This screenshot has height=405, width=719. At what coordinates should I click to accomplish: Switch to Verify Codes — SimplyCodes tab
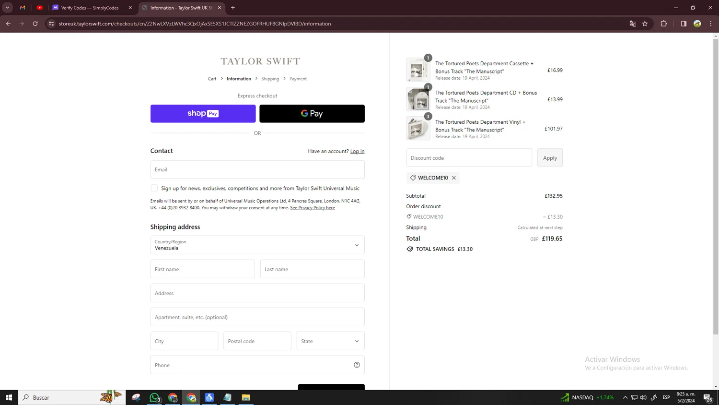[x=90, y=8]
